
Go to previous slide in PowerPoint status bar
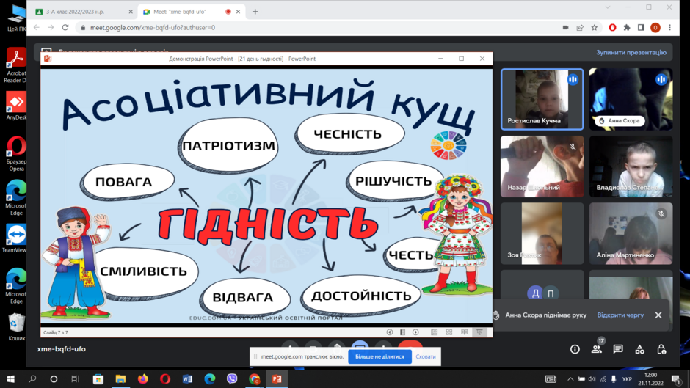pyautogui.click(x=390, y=332)
